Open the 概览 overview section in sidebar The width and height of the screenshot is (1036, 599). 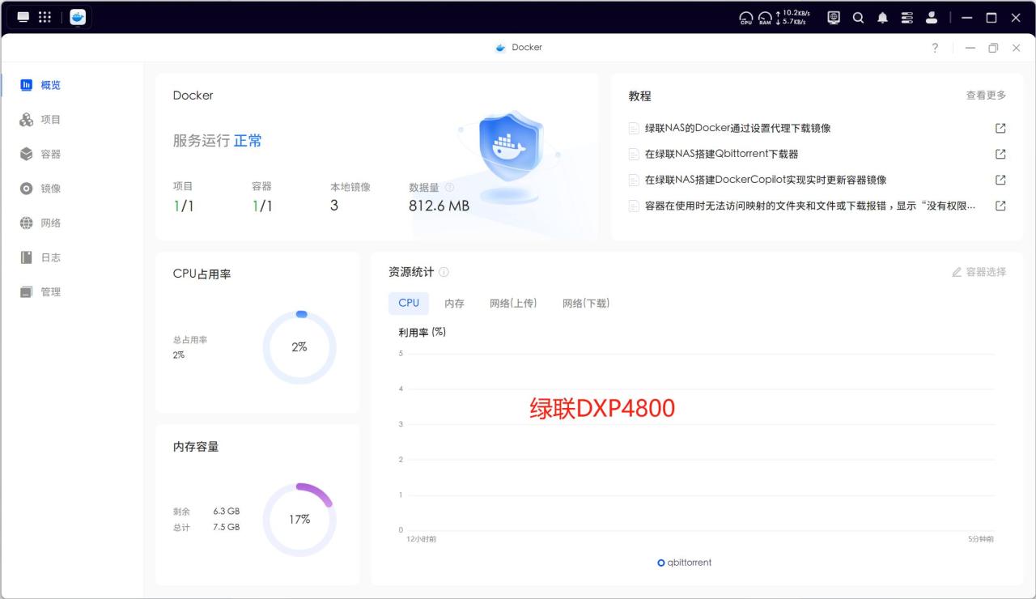click(40, 85)
